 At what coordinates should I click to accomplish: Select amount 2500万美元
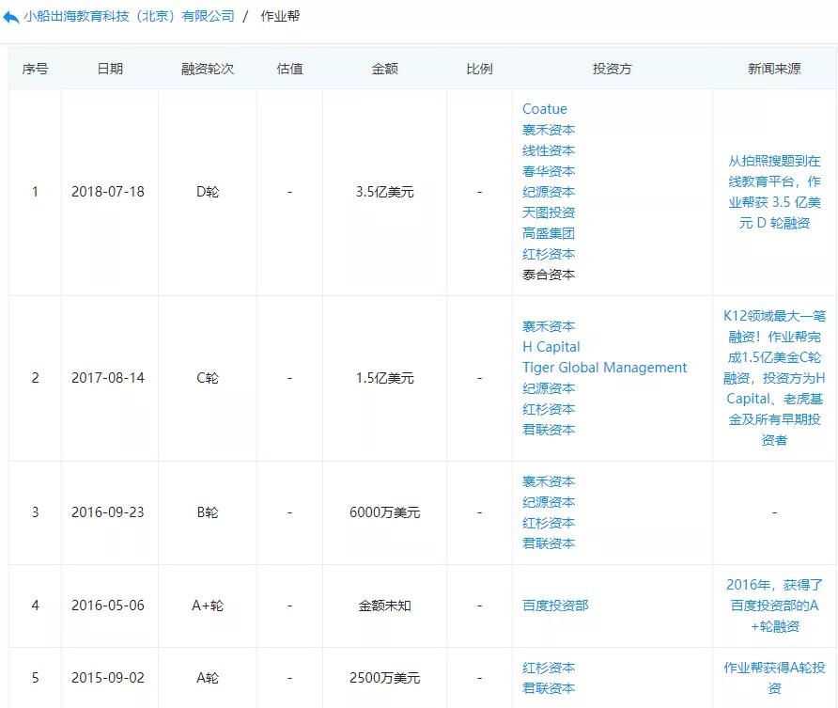385,678
